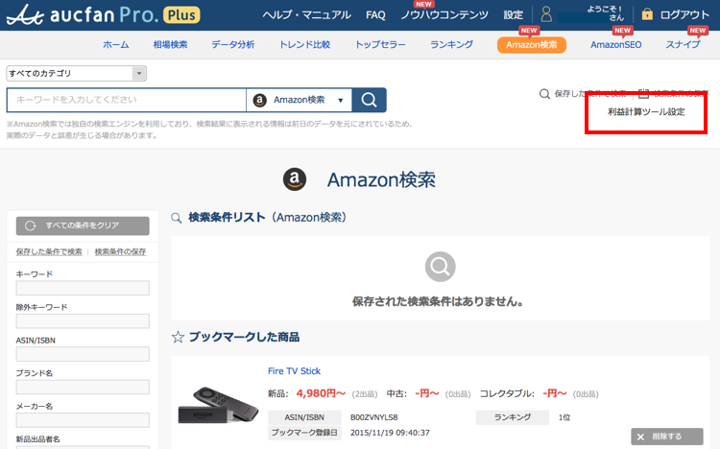
Task: Click the ブランド名 filter input field
Action: [x=83, y=388]
